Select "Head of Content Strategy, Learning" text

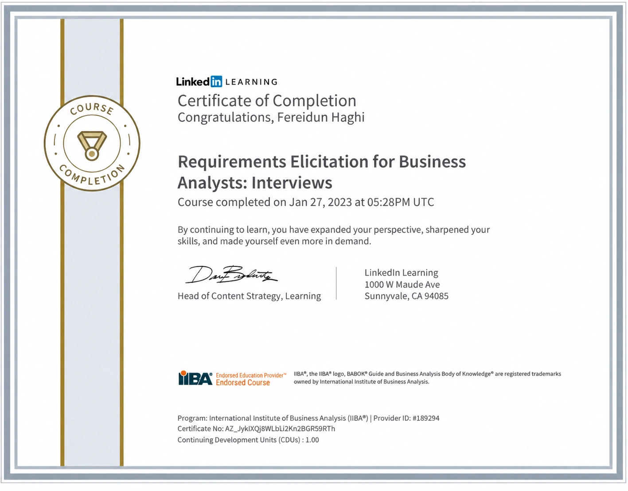(249, 296)
